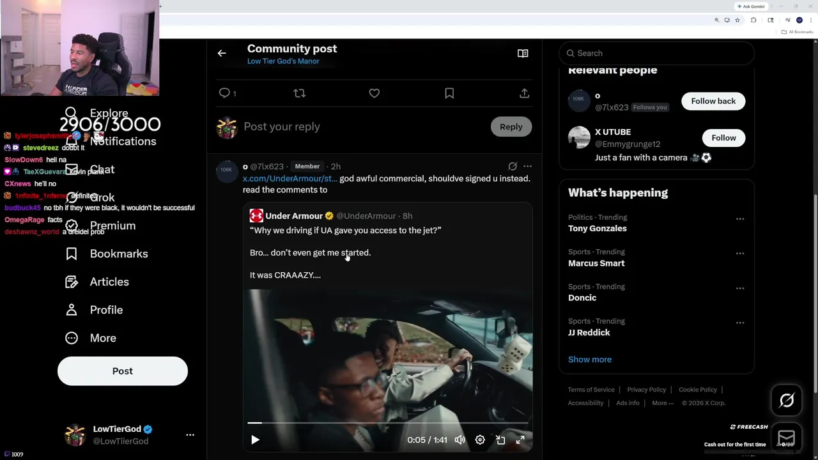Open Under Armour profile from quoted post
Viewport: 818px width, 460px height.
pos(294,216)
